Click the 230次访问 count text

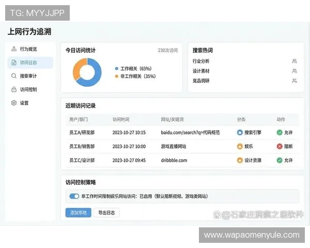167,51
